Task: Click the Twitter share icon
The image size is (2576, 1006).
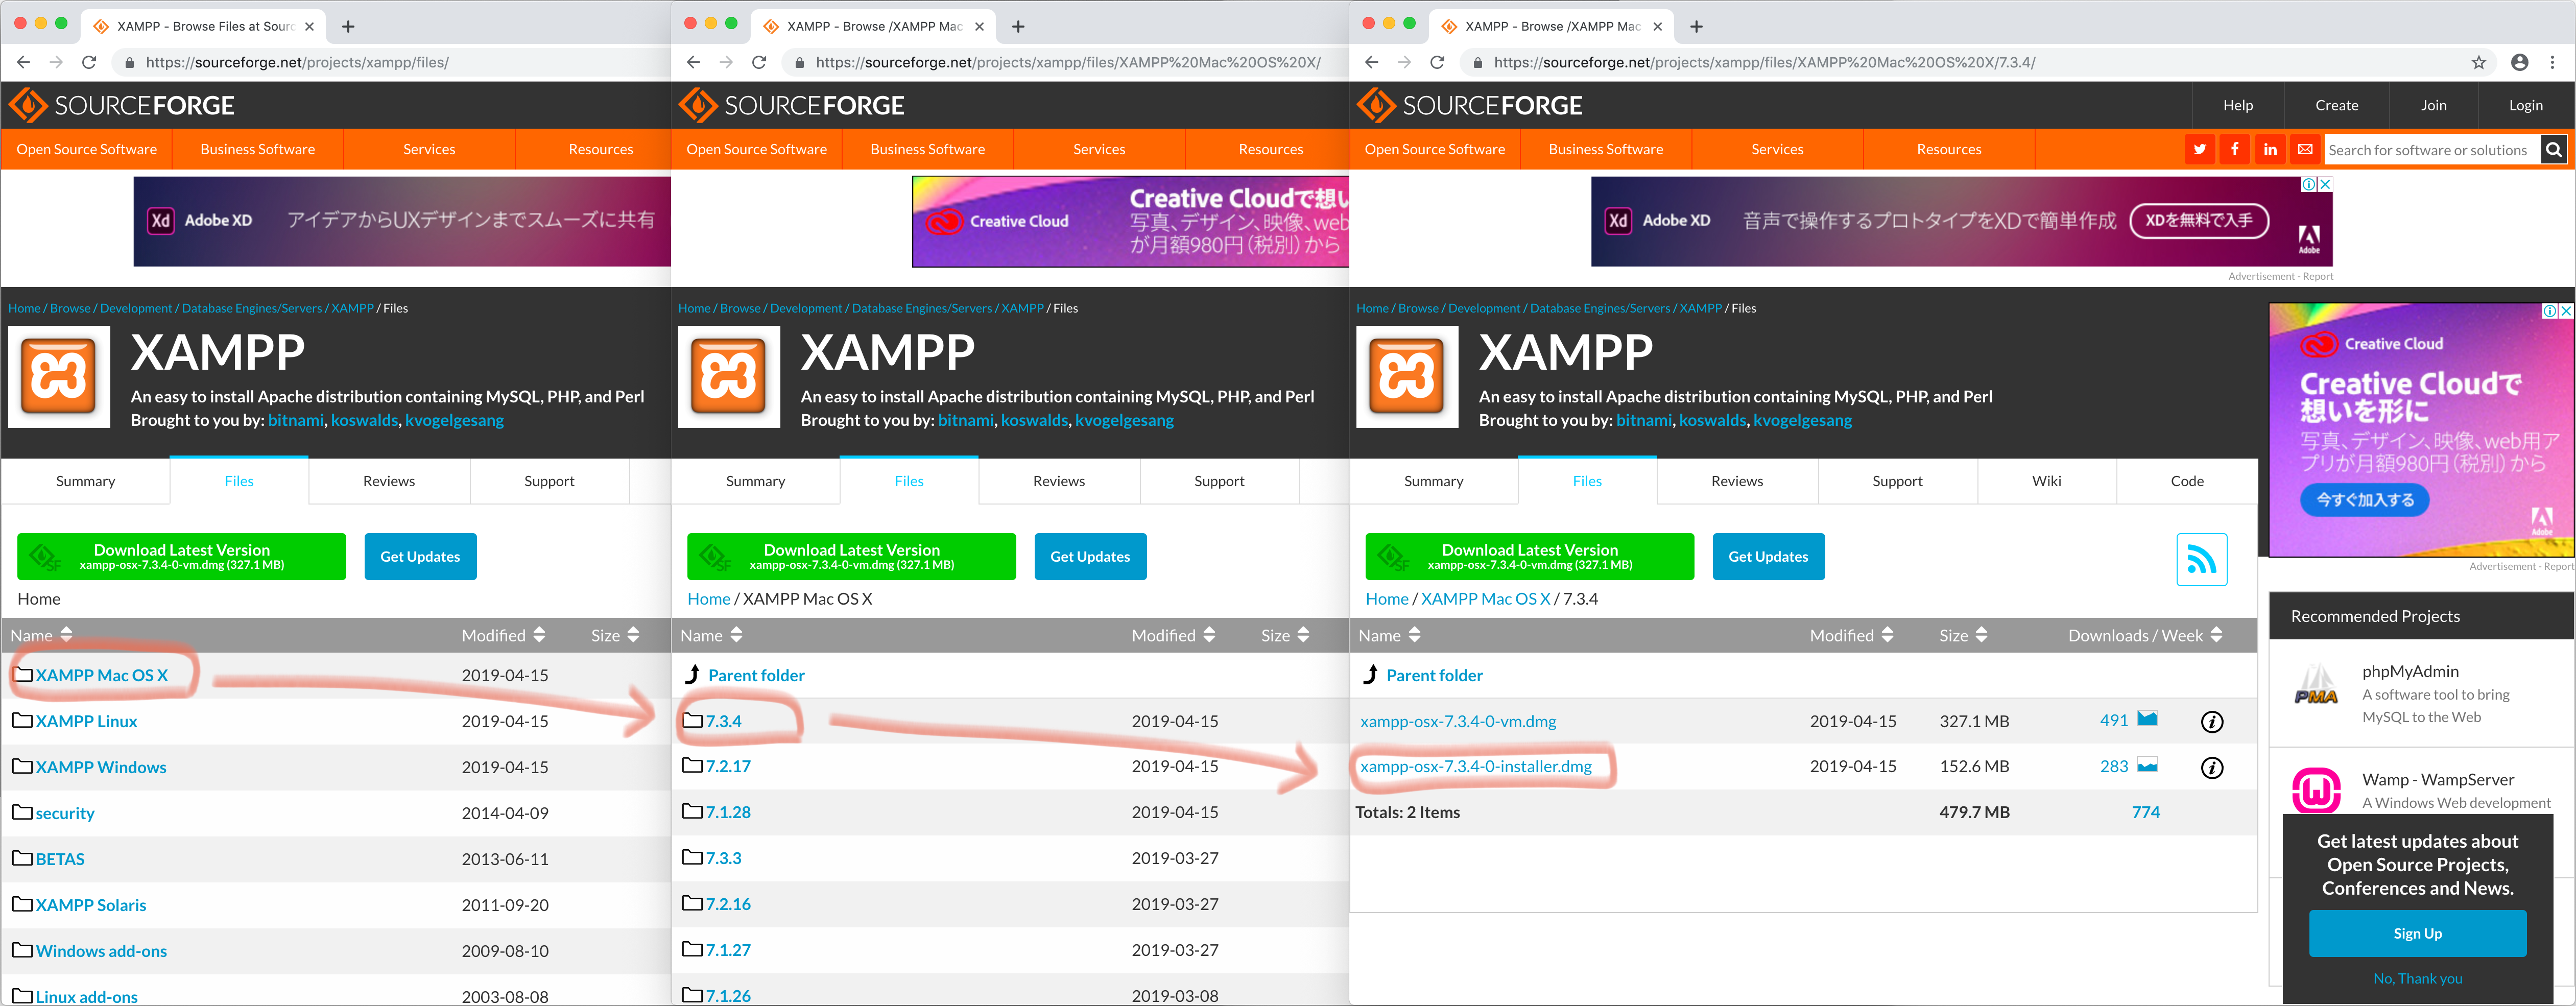Action: click(2199, 150)
